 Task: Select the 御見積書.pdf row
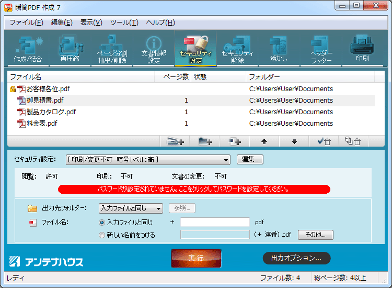(192, 101)
